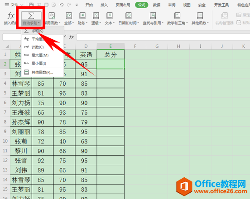Select the 总分 header cell
Screen dimensions: 250x199
pos(111,54)
